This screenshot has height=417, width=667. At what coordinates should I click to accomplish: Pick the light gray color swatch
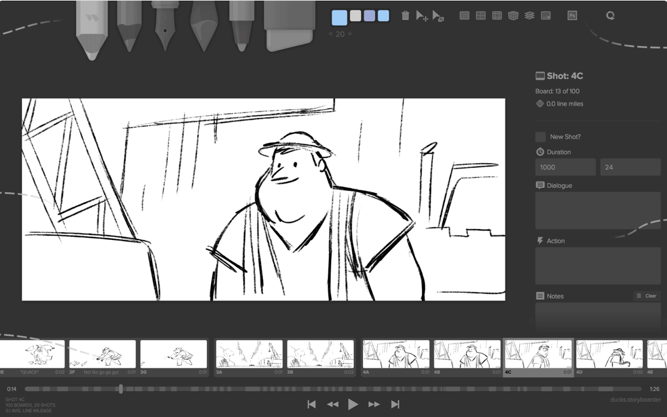tap(356, 16)
